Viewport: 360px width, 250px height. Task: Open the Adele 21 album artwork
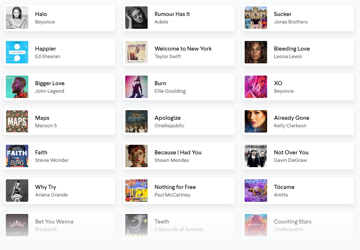click(136, 18)
